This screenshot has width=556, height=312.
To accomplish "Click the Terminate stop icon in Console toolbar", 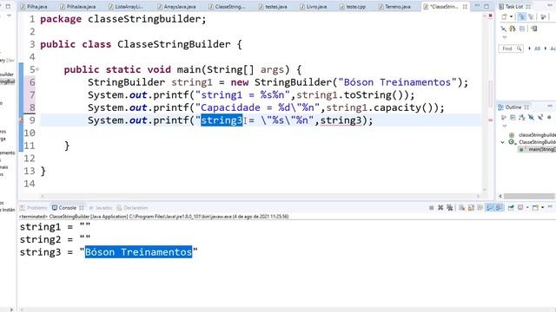I will 432,208.
